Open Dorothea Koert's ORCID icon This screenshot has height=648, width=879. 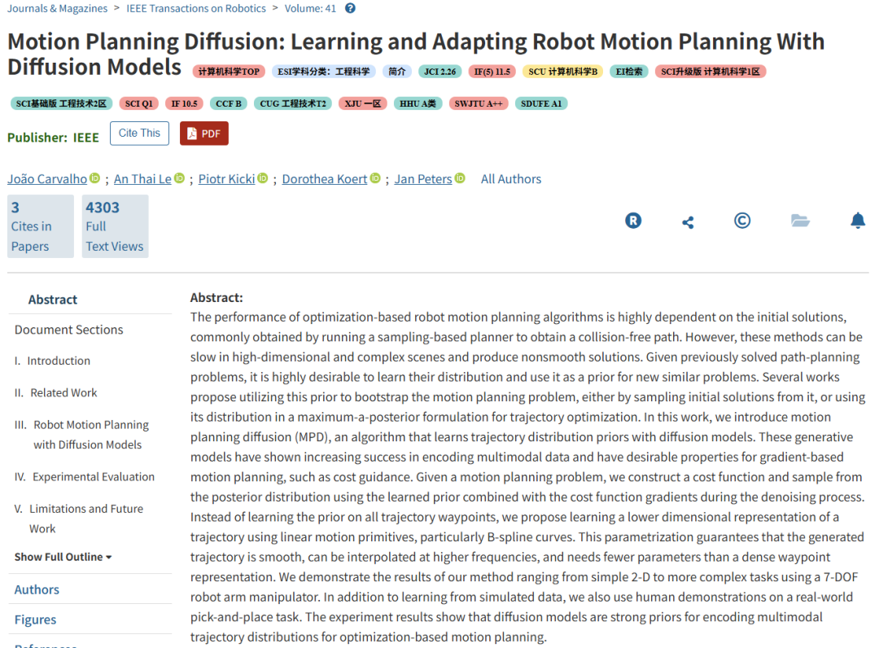tap(375, 178)
